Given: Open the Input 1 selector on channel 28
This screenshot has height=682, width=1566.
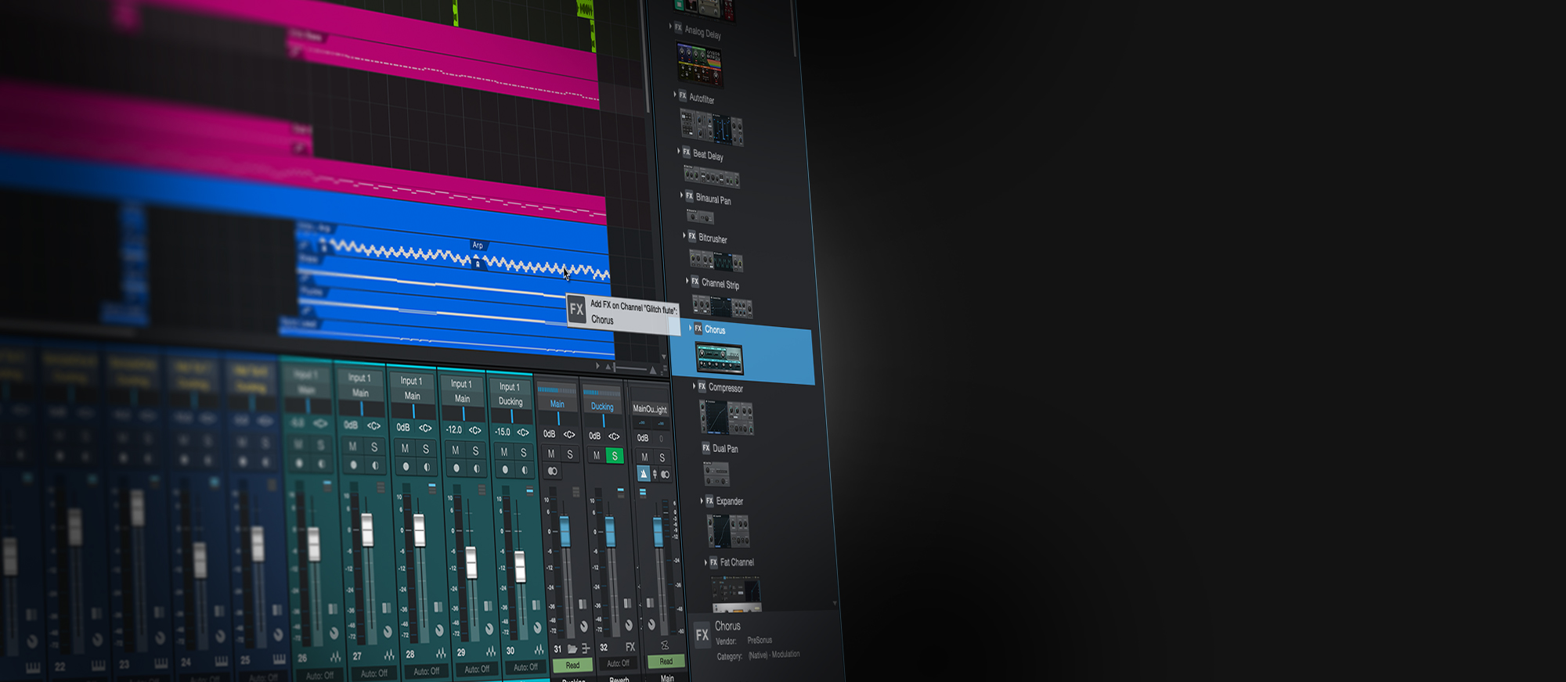Looking at the screenshot, I should click(x=411, y=381).
